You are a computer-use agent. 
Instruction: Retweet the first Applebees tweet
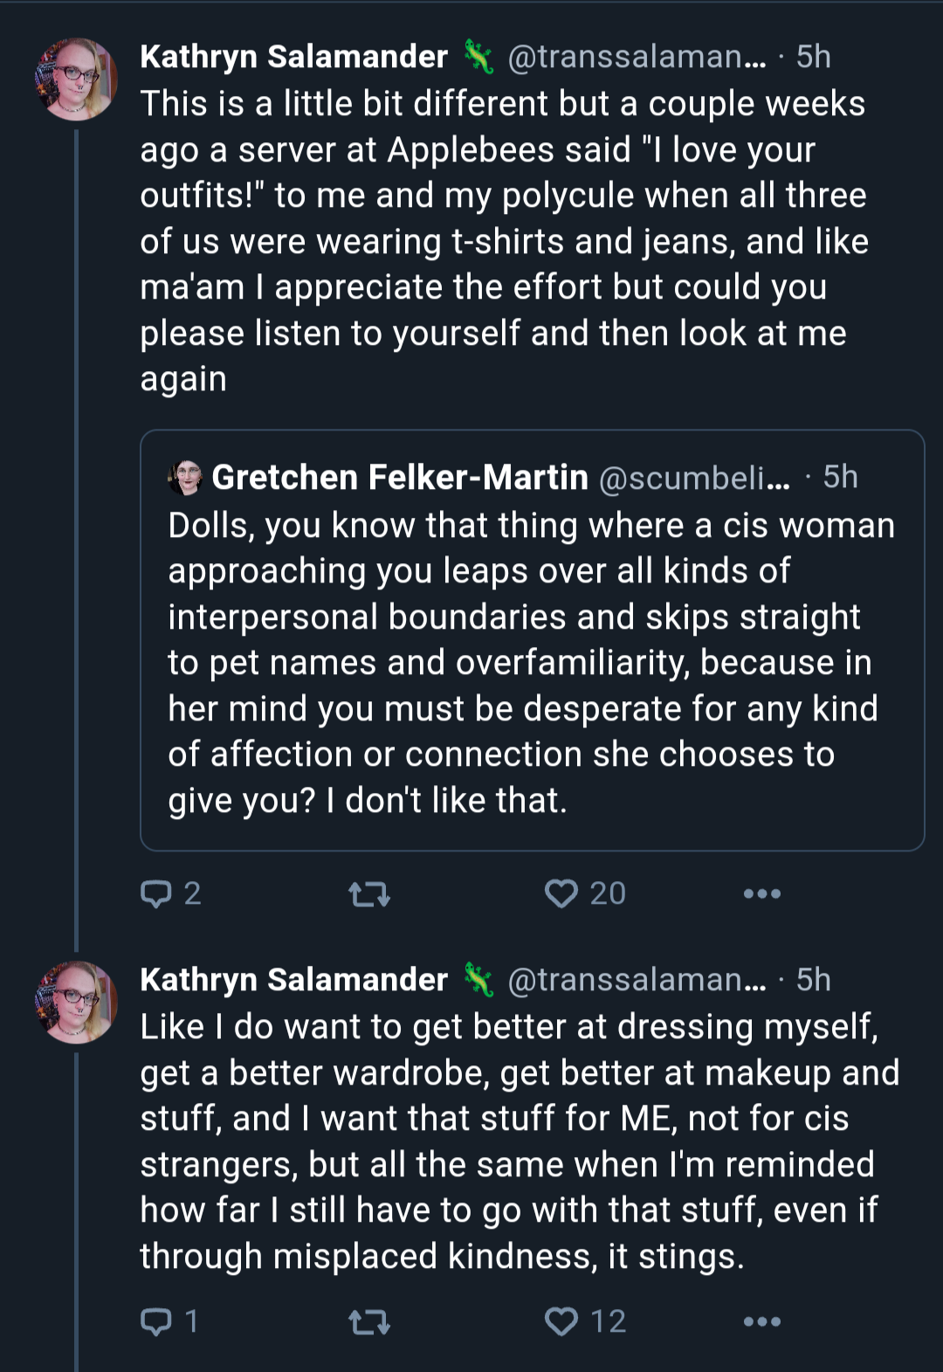coord(369,894)
